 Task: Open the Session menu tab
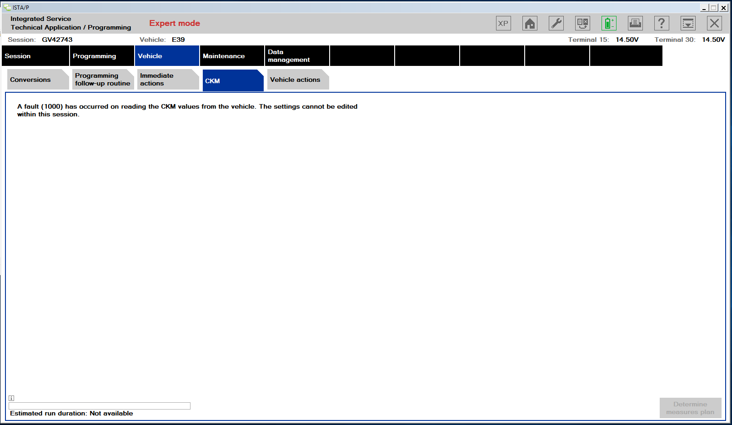[35, 56]
